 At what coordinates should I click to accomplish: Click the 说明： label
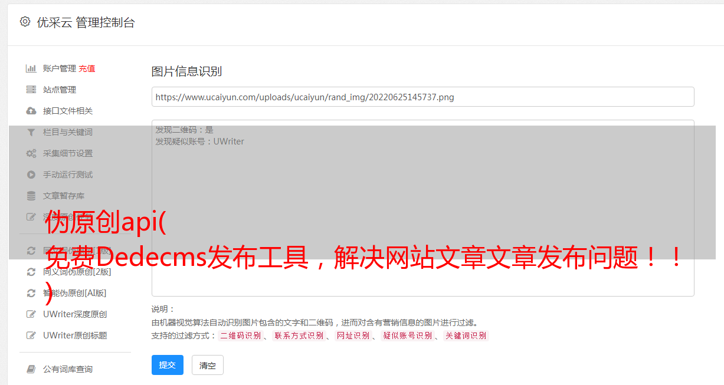click(163, 309)
